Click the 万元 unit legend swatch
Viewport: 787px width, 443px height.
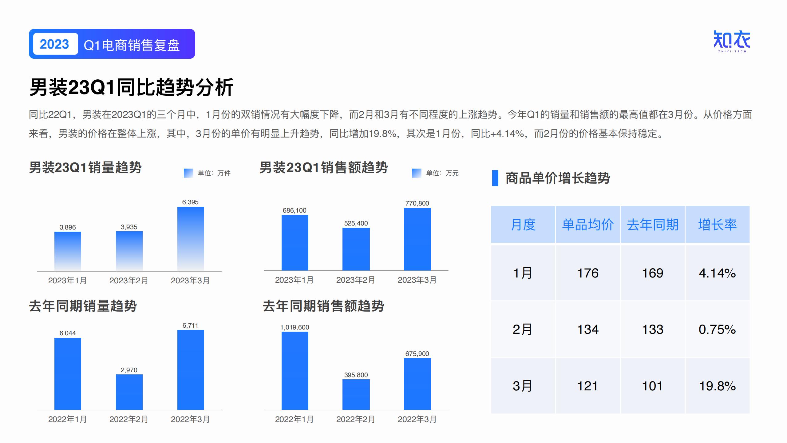click(416, 173)
